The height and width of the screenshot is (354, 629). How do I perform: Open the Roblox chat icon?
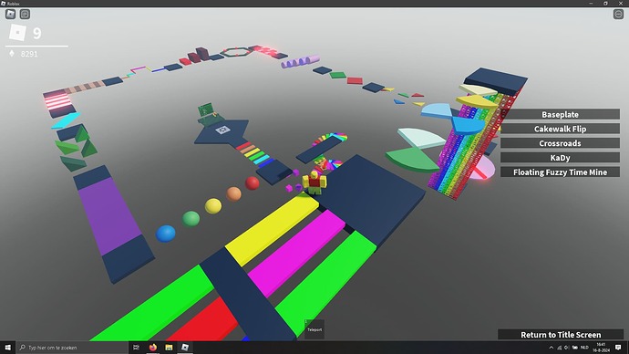click(x=25, y=14)
